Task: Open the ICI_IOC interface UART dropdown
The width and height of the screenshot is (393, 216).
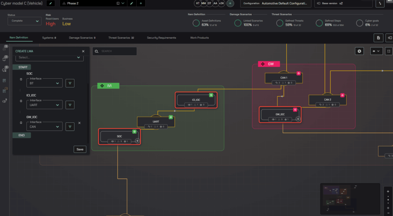Action: point(45,105)
